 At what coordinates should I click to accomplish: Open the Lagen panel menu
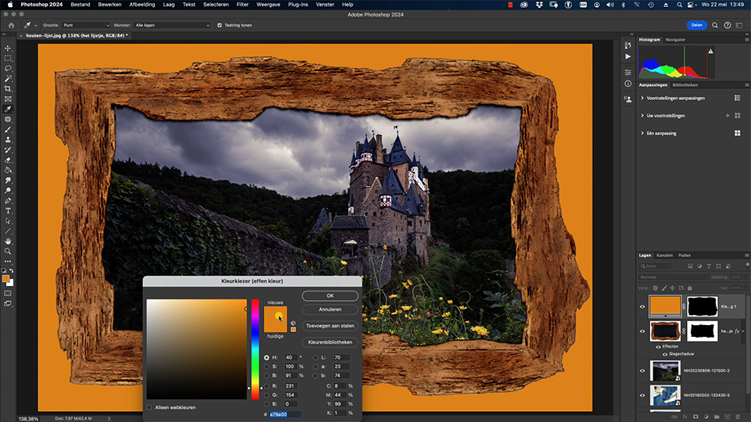coord(746,256)
